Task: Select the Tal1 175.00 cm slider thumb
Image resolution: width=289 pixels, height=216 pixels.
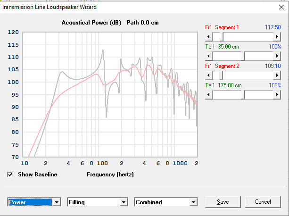Action: tap(243, 95)
